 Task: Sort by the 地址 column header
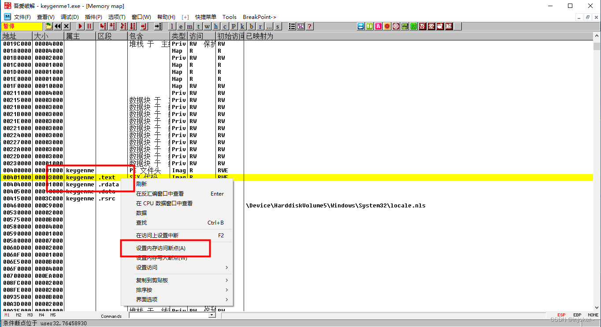click(16, 36)
